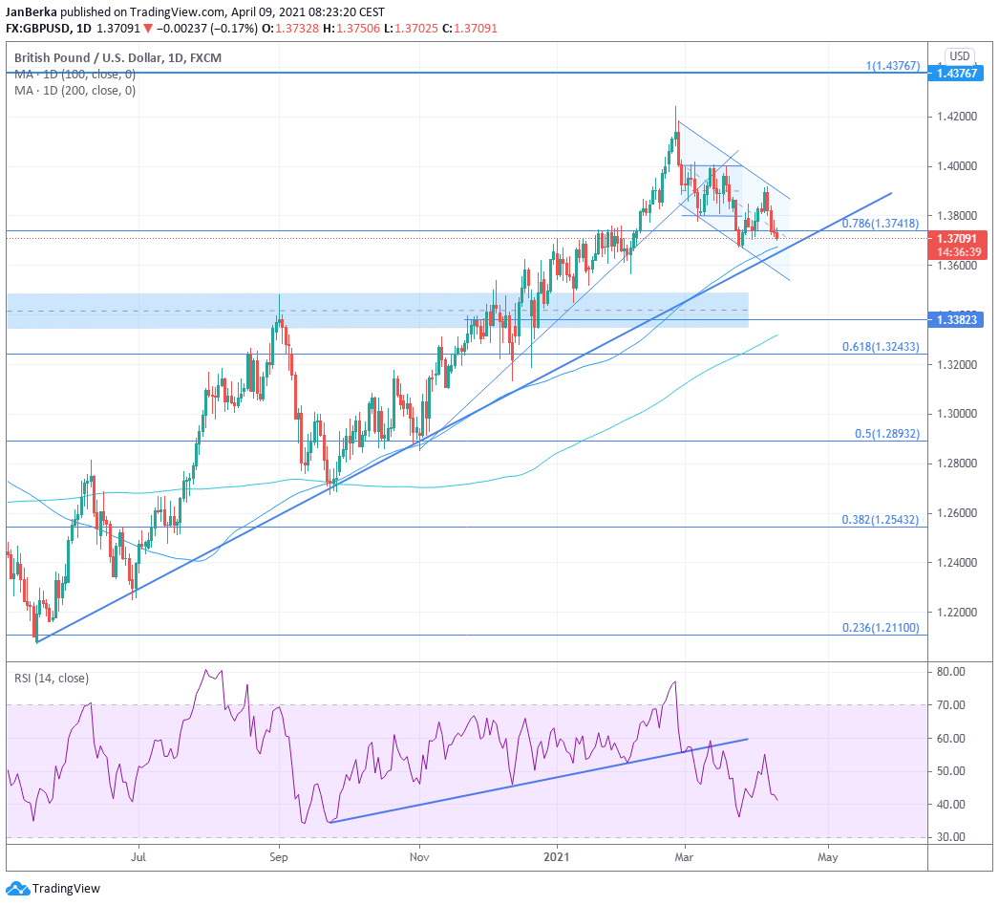This screenshot has width=999, height=906.
Task: Click the Jul label on time axis
Action: click(x=138, y=857)
